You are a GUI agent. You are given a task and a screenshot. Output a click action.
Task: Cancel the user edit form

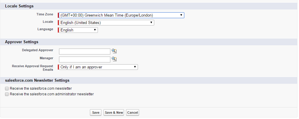click(x=133, y=112)
